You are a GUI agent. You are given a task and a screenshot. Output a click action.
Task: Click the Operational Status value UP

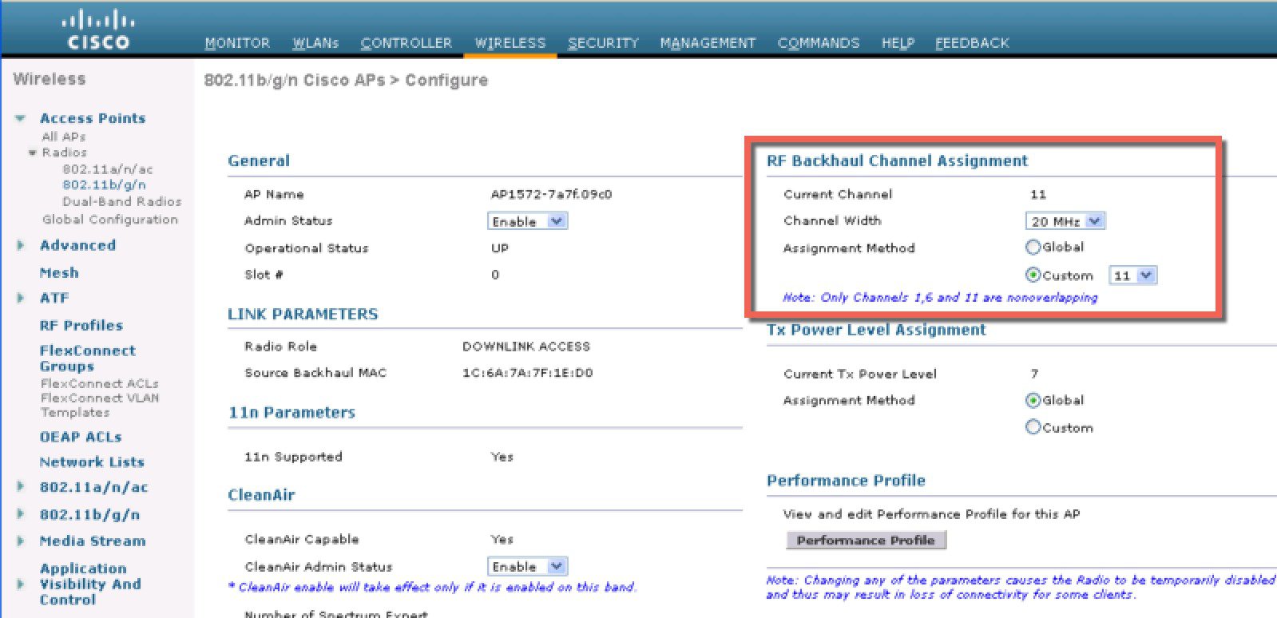(x=500, y=248)
